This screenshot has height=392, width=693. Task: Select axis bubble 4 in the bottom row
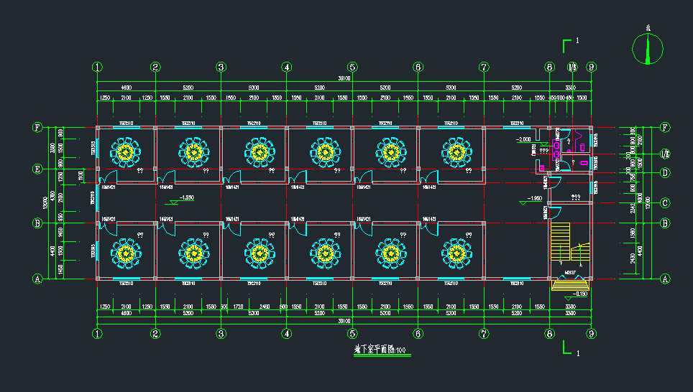287,334
